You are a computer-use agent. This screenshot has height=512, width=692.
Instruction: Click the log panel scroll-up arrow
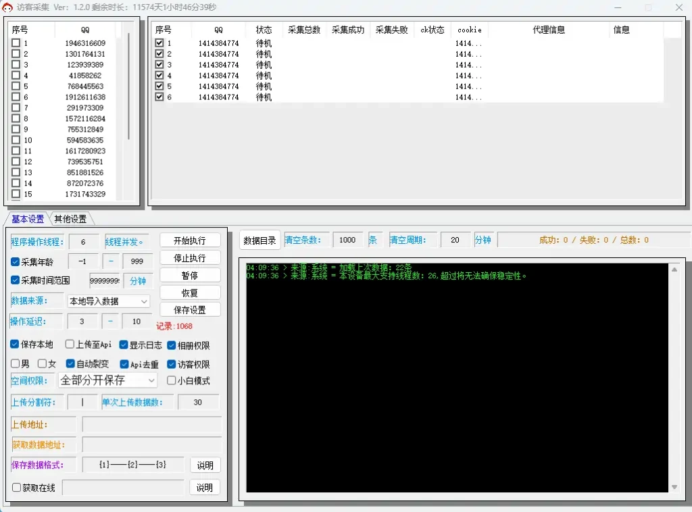click(x=674, y=270)
